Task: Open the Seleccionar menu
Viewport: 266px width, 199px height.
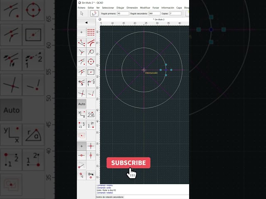Action: pos(108,8)
